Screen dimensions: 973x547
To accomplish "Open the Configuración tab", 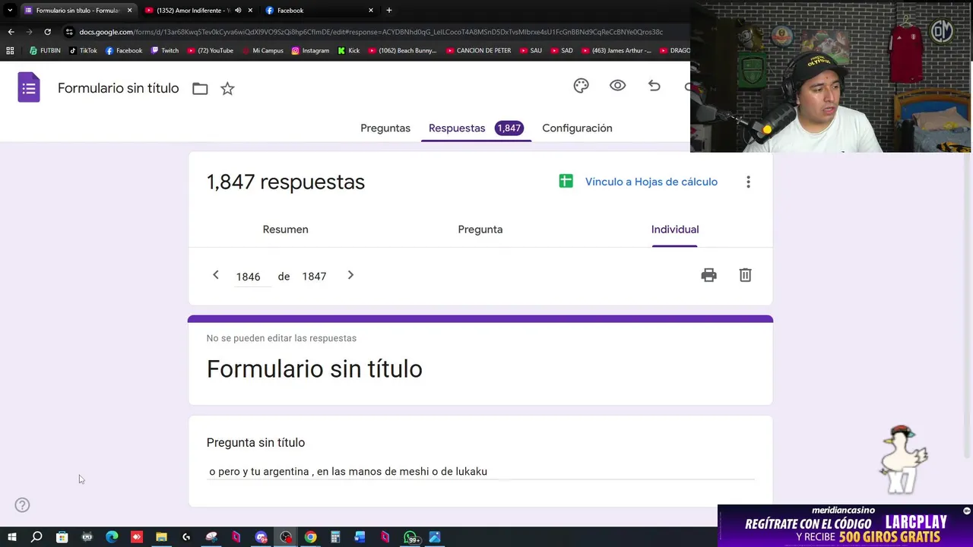I will coord(577,128).
